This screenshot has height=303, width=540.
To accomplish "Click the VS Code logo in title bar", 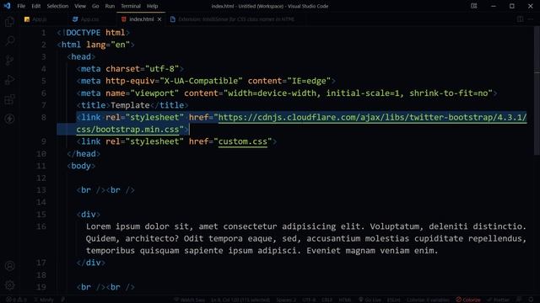I will (7, 6).
